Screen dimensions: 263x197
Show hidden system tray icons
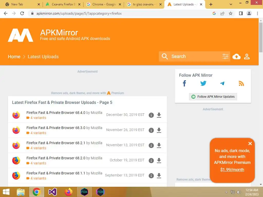tap(227, 192)
